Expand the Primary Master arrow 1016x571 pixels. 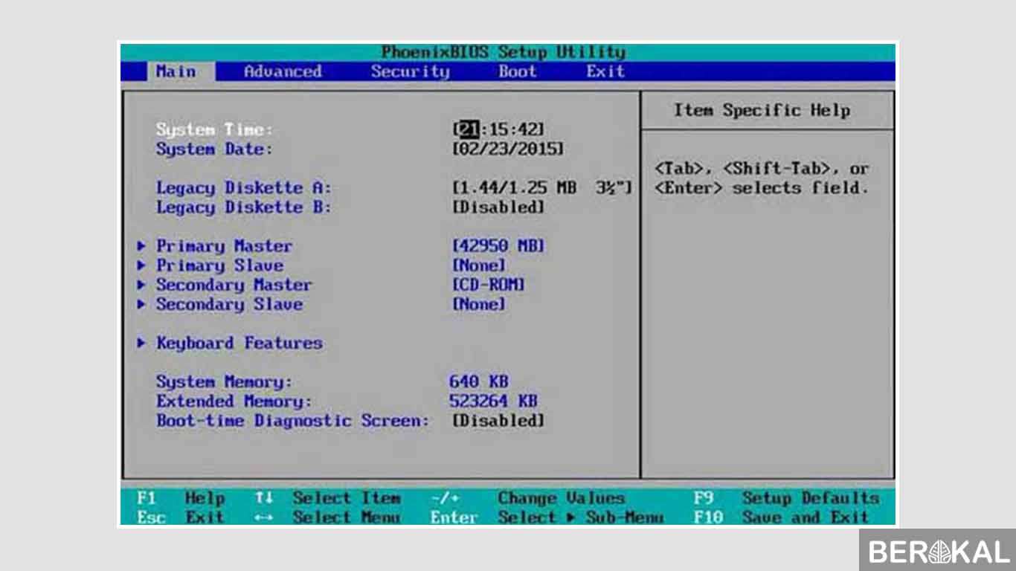click(141, 246)
